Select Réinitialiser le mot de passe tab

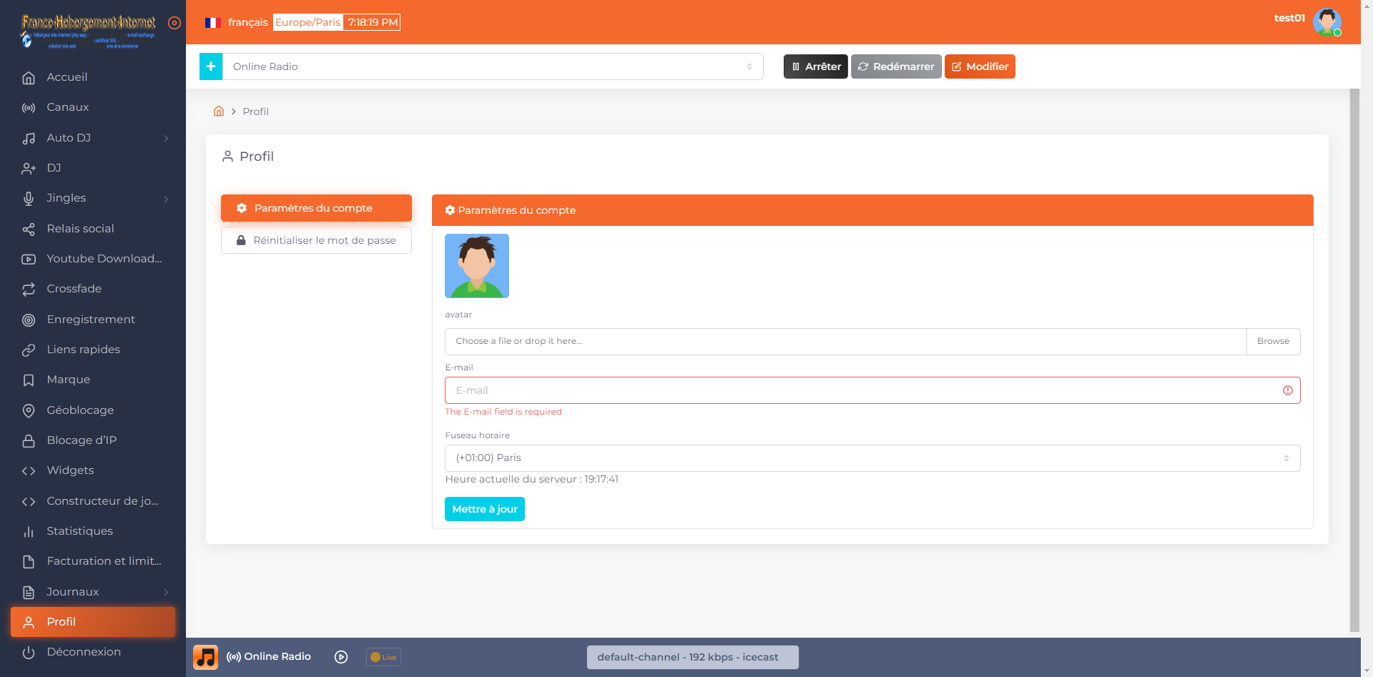tap(316, 240)
